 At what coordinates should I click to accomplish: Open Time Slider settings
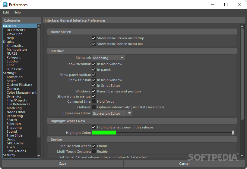pos(15,135)
